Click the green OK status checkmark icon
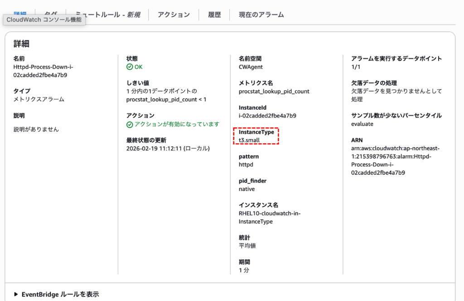464x301 pixels. point(130,66)
